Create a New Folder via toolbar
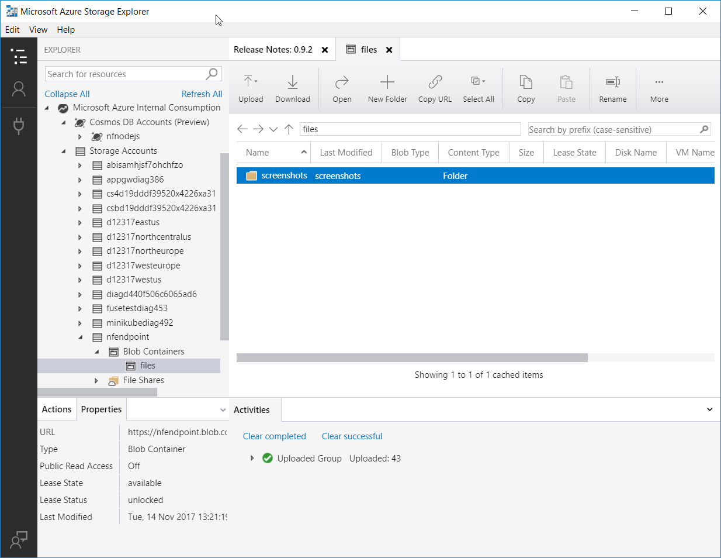This screenshot has height=558, width=721. [x=387, y=88]
